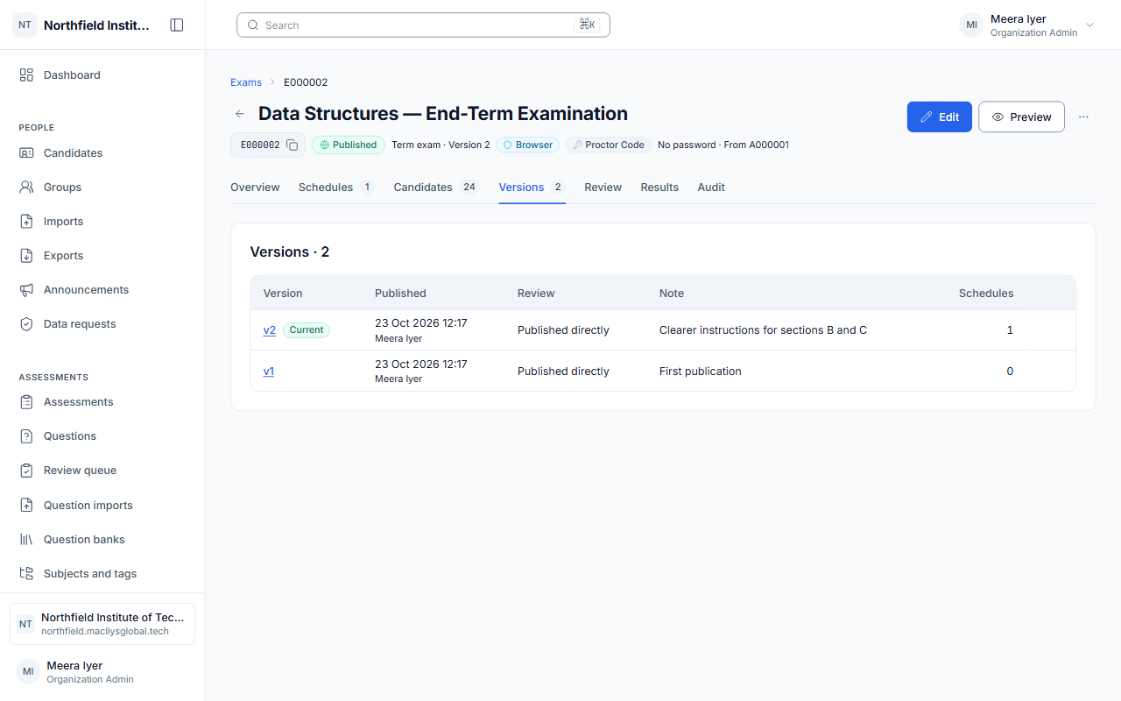Click the Preview button
Image resolution: width=1121 pixels, height=701 pixels.
[1021, 117]
